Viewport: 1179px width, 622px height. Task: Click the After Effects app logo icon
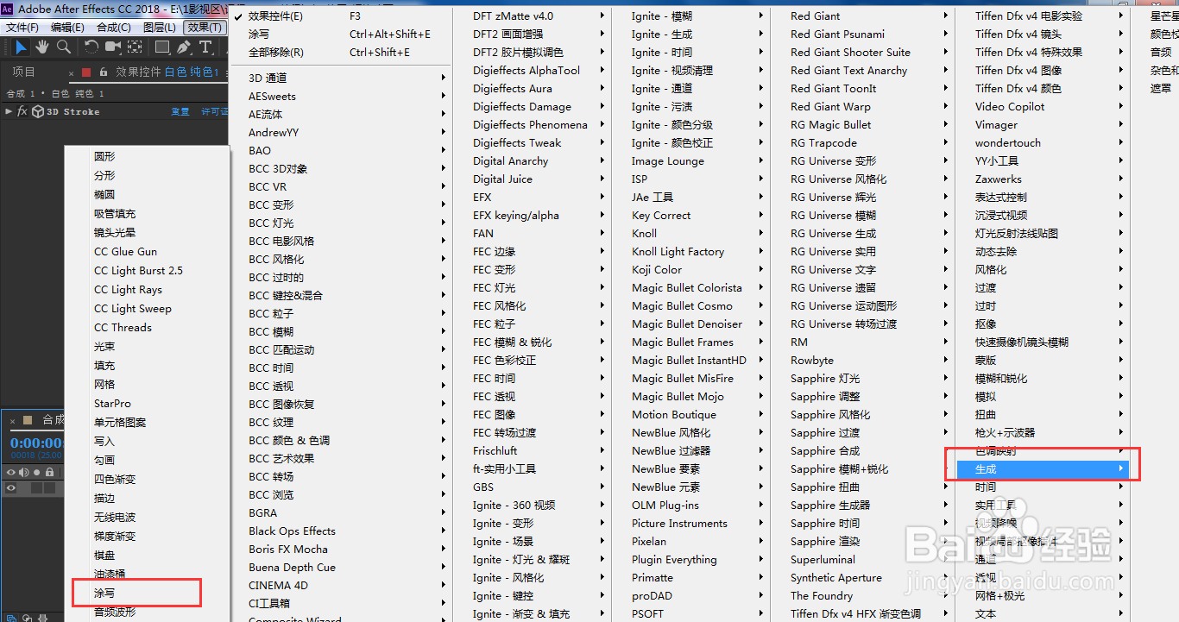(9, 9)
